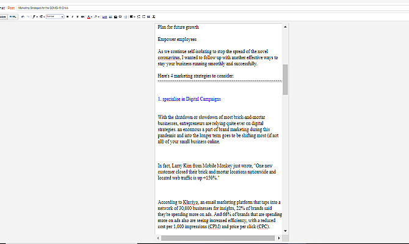Click the post title input field
Viewport: 409px width, 244px height.
(x=213, y=8)
